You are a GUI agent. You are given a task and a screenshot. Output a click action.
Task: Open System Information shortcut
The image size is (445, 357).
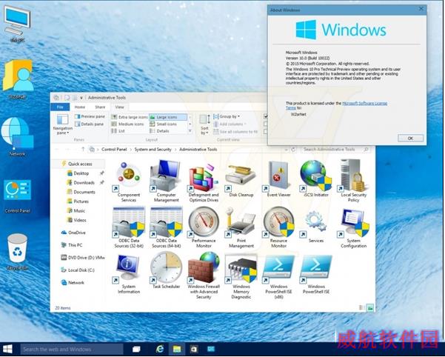tap(129, 273)
